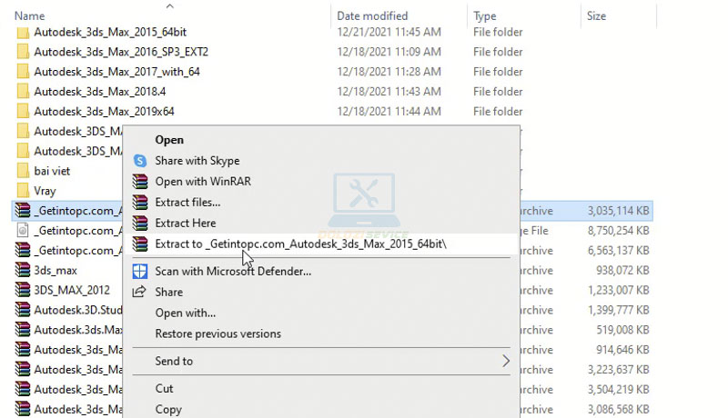Select Share with Skype menu entry
Image resolution: width=728 pixels, height=418 pixels.
tap(197, 161)
